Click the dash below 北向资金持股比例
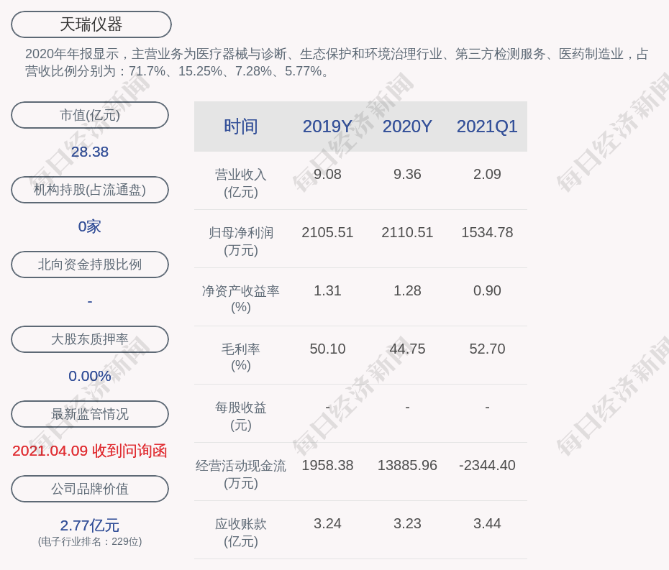The height and width of the screenshot is (570, 669). point(90,302)
